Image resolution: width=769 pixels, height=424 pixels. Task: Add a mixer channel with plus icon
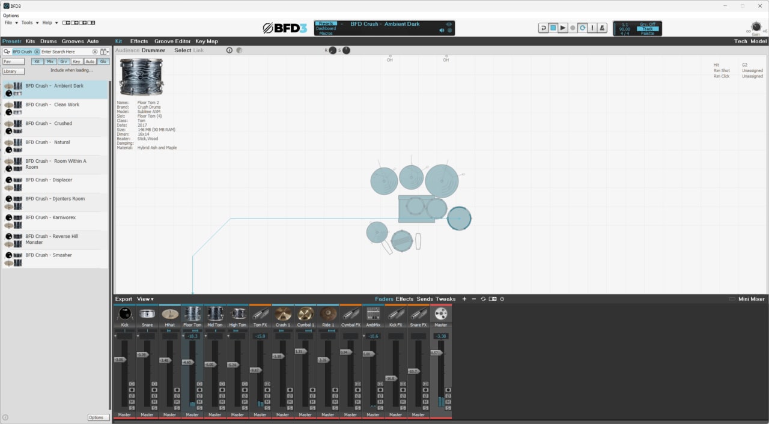(x=464, y=299)
